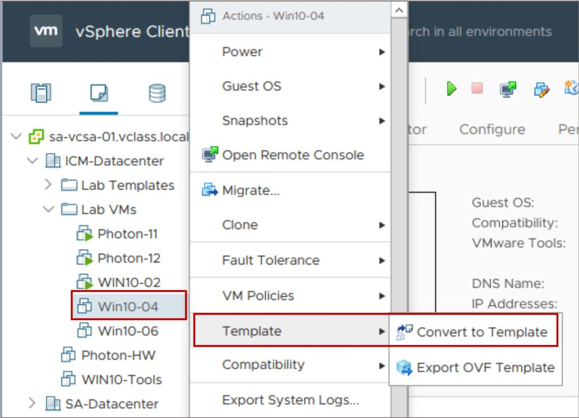Viewport: 579px width, 418px height.
Task: Open the Guest OS submenu arrow
Action: [382, 87]
